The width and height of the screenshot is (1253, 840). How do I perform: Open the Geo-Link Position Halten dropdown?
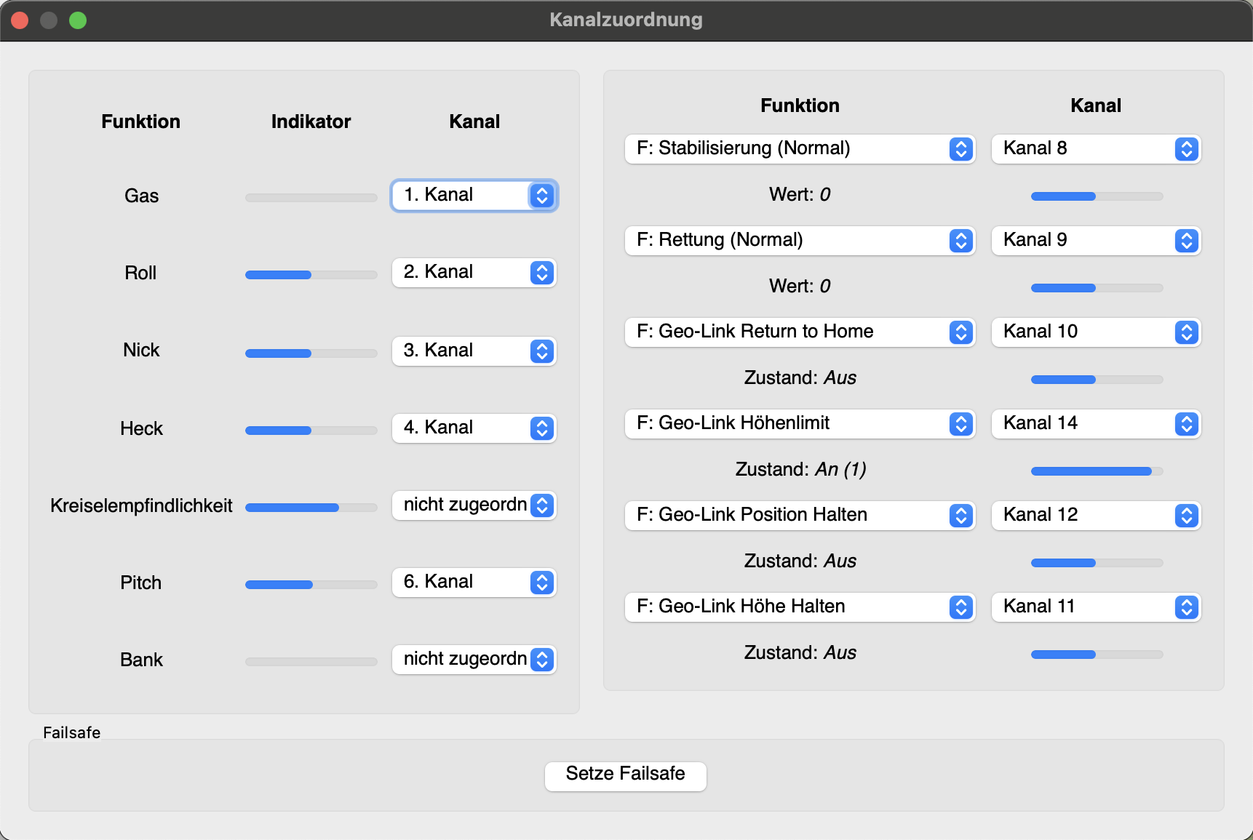pos(799,515)
